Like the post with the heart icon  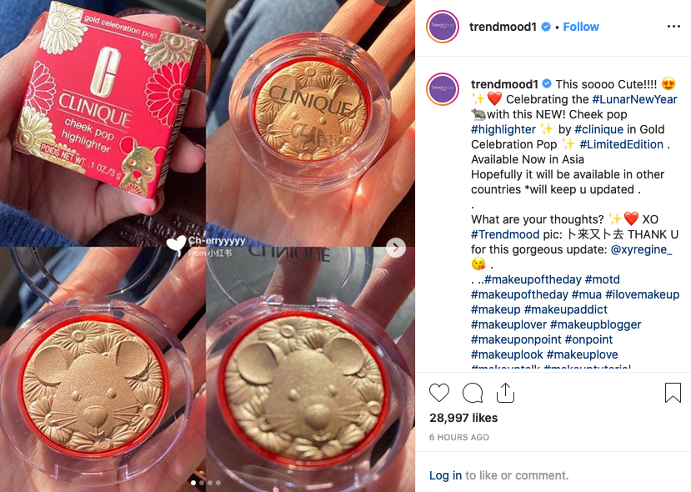click(x=439, y=393)
